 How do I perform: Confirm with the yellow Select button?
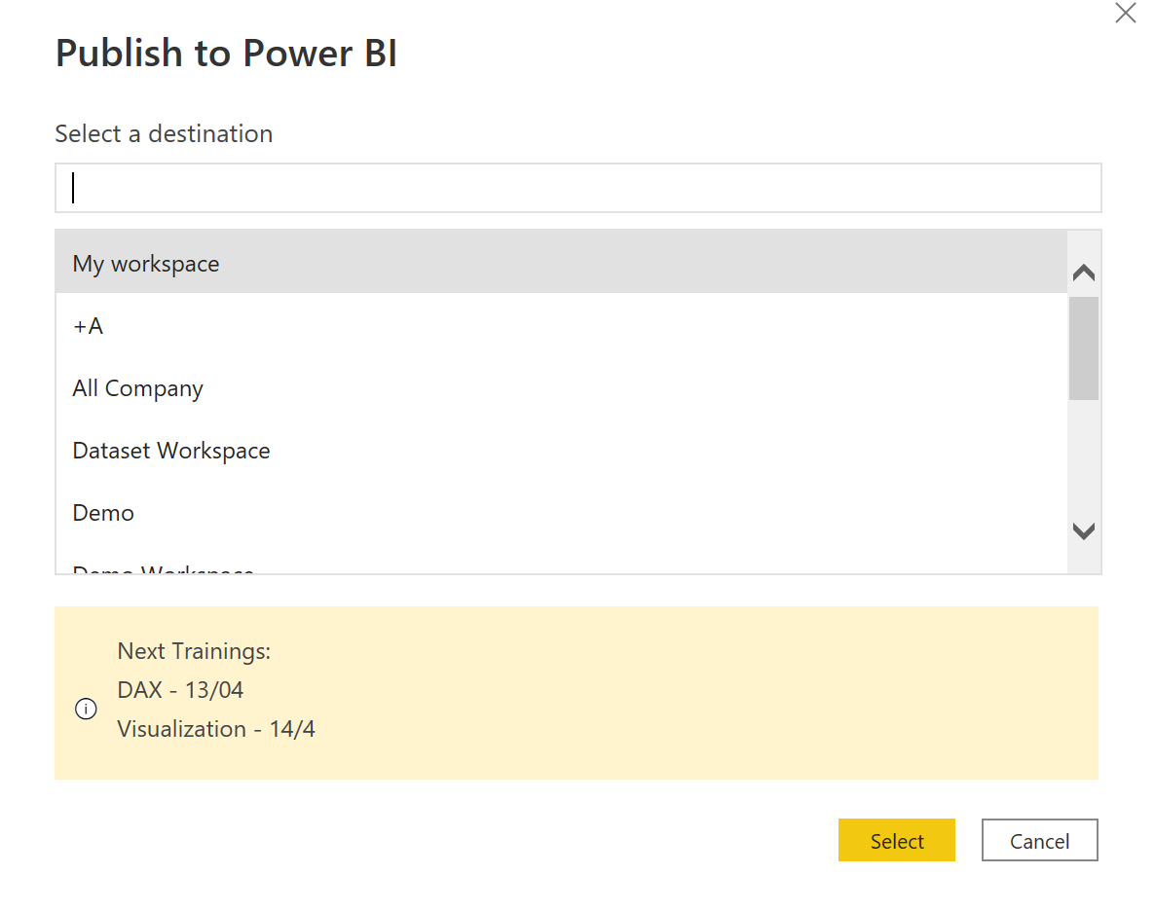pyautogui.click(x=897, y=840)
